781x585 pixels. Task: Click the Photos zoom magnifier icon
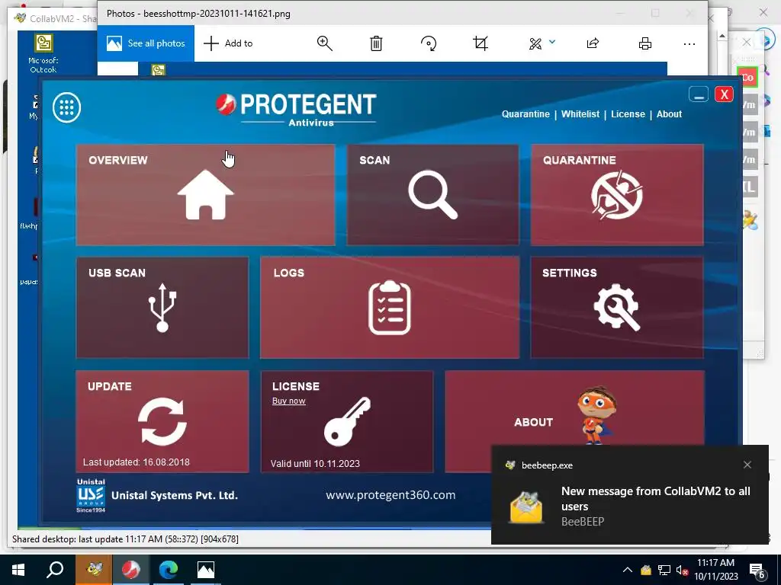click(x=324, y=43)
